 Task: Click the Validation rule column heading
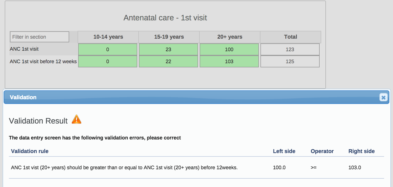[x=30, y=151]
